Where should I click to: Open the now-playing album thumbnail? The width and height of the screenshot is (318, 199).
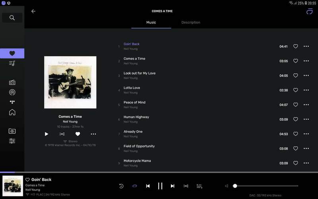coord(13,186)
